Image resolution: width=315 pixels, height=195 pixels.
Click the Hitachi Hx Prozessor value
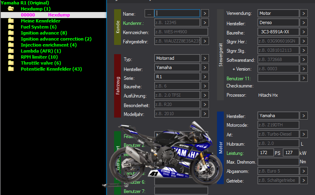tap(268, 95)
